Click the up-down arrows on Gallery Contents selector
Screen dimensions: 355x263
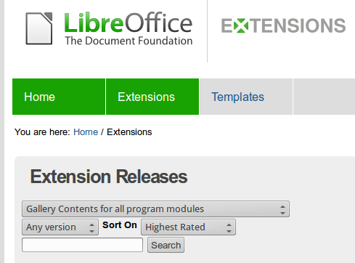tap(282, 210)
